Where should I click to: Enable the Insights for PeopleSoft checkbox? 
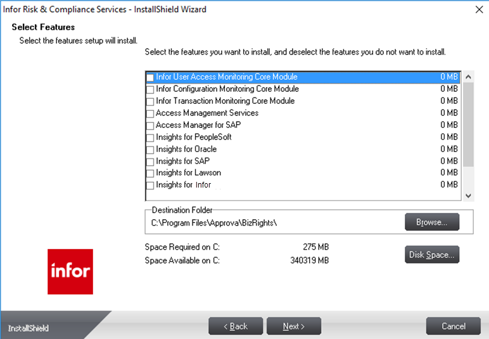tap(150, 138)
